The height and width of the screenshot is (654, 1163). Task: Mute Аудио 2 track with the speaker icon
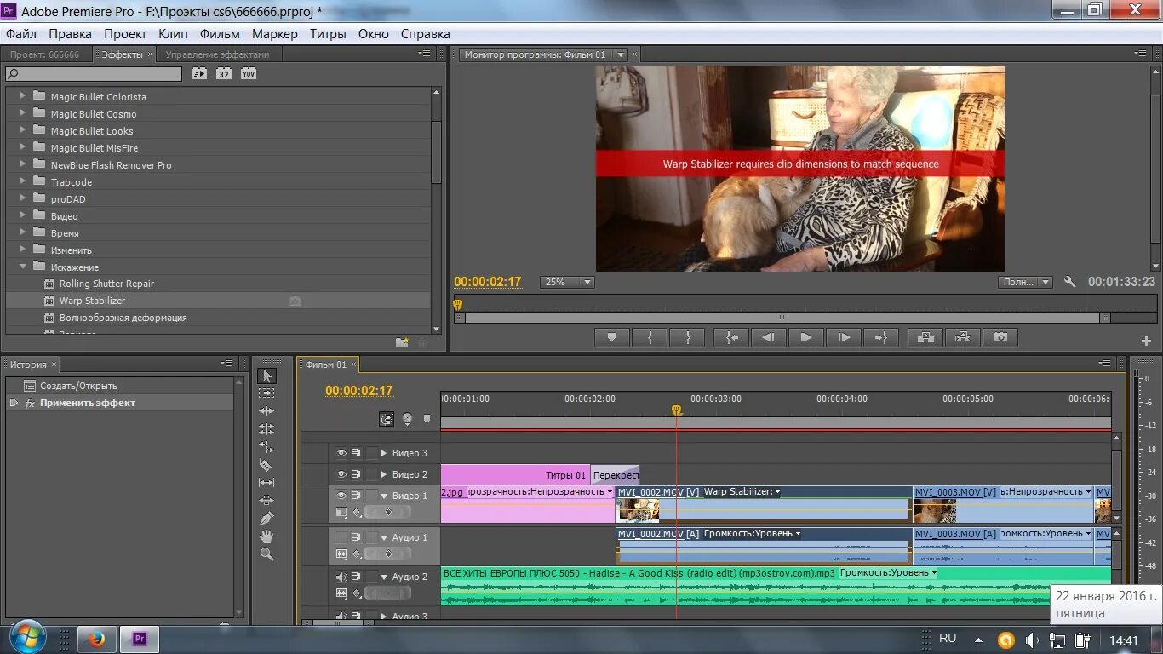point(341,577)
